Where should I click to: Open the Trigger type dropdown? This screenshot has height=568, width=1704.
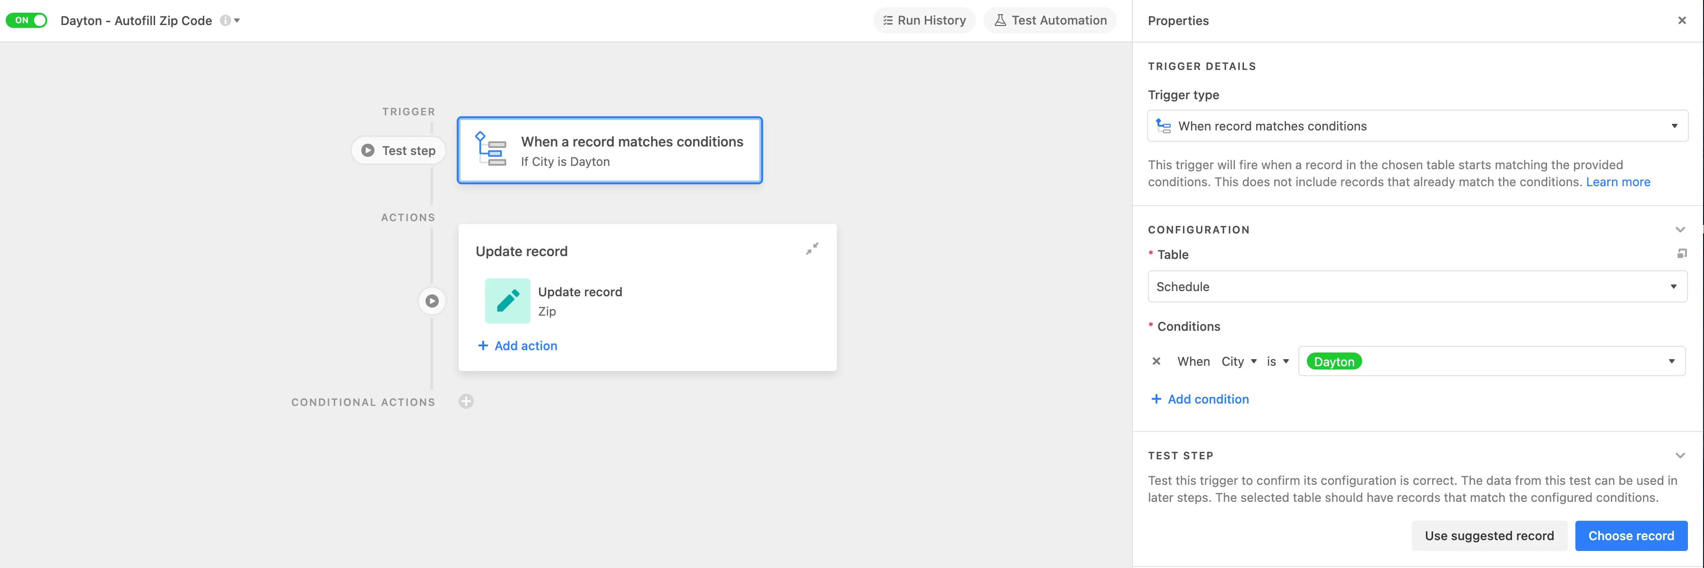tap(1417, 126)
